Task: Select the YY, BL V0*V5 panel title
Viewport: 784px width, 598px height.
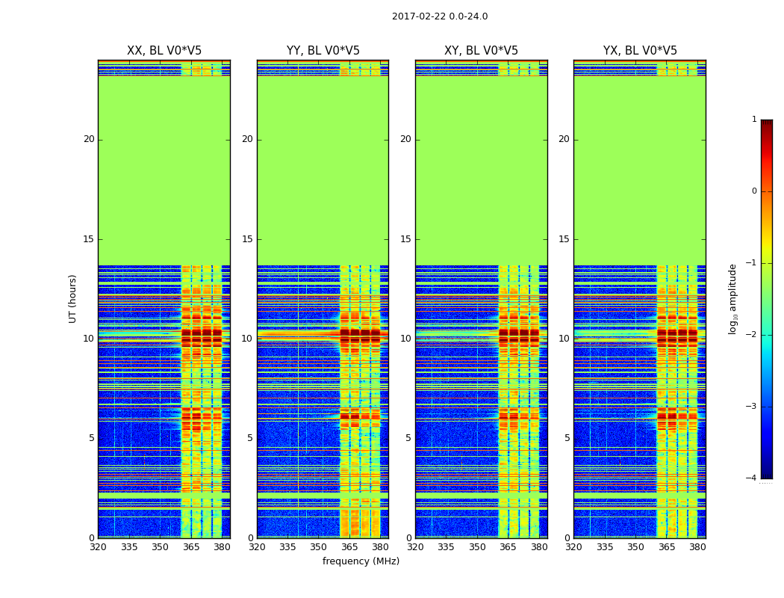Action: pyautogui.click(x=323, y=51)
